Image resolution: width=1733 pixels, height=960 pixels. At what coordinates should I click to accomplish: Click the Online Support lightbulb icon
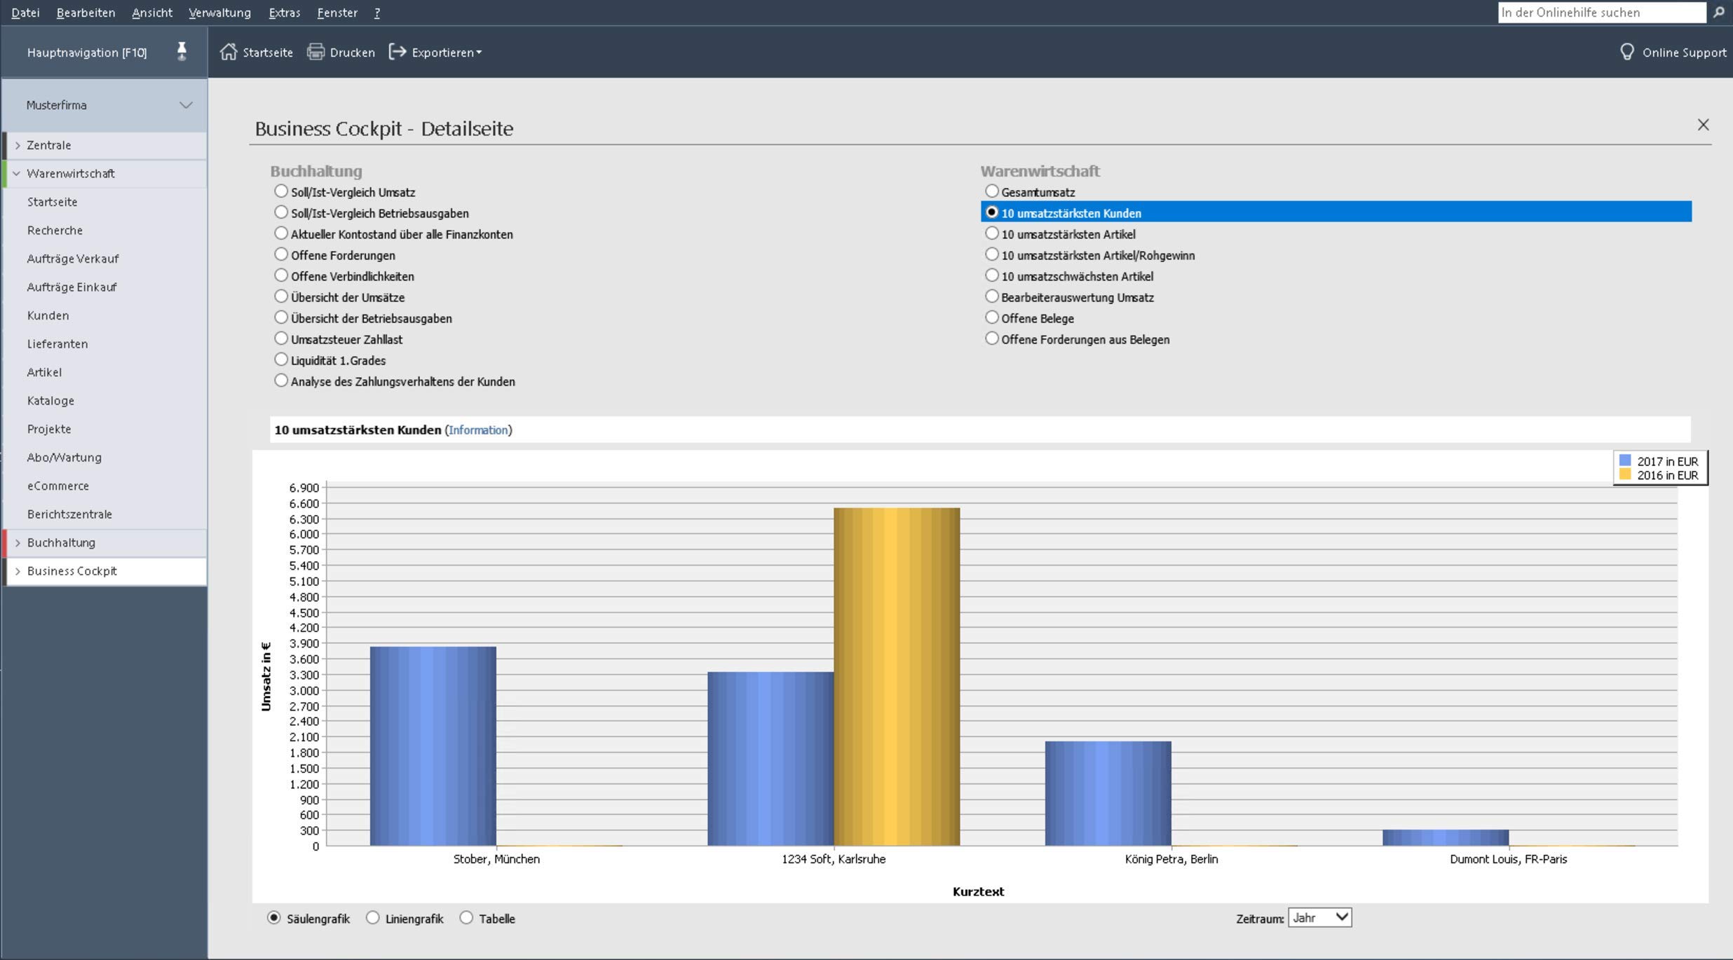pos(1627,52)
